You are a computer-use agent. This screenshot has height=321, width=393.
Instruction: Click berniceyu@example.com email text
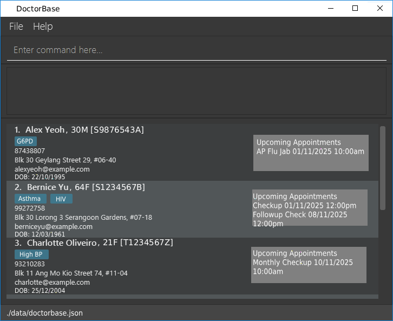54,226
